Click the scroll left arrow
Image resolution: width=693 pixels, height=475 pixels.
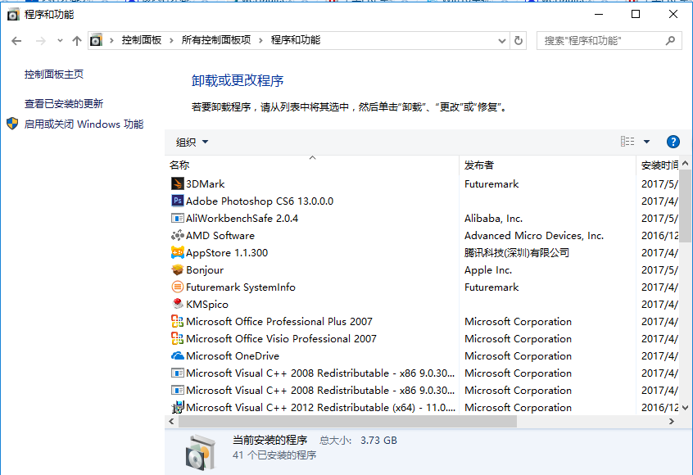point(171,421)
